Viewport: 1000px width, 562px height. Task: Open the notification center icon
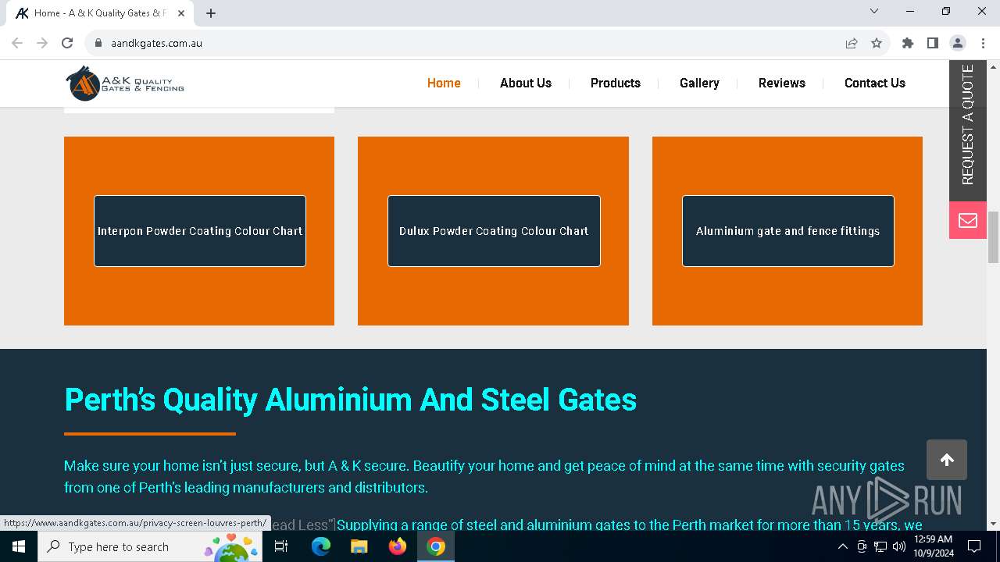tap(974, 546)
